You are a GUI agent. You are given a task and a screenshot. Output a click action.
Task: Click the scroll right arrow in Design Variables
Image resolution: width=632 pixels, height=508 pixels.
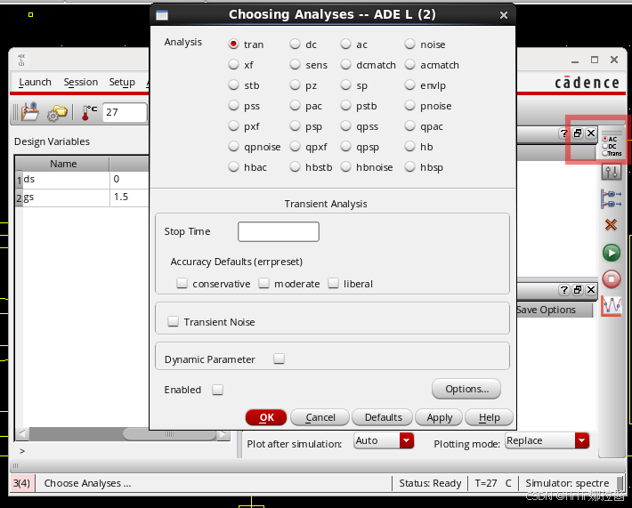pos(223,434)
